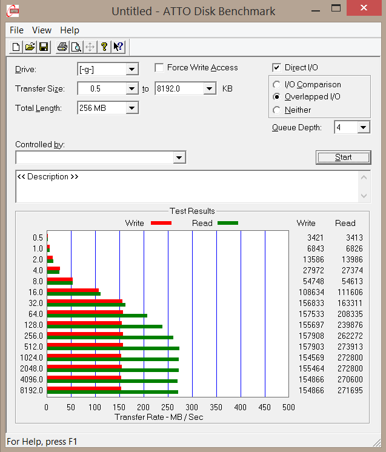The width and height of the screenshot is (386, 452).
Task: Click the Save floppy disk icon
Action: tap(44, 47)
